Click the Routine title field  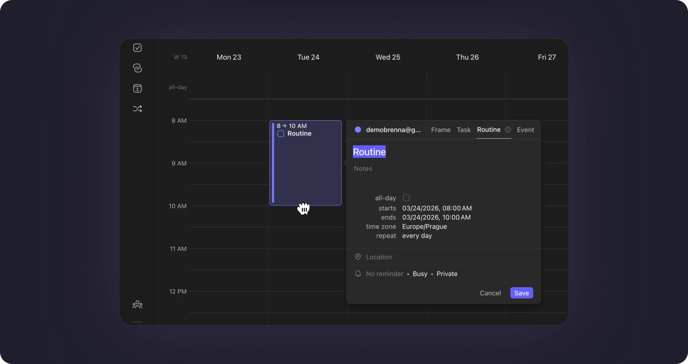(x=369, y=152)
